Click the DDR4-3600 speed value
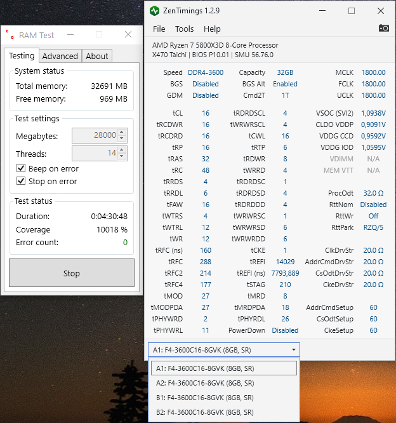Image resolution: width=396 pixels, height=423 pixels. click(206, 72)
